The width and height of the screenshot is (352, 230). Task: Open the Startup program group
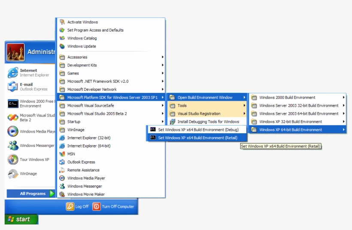pos(111,122)
